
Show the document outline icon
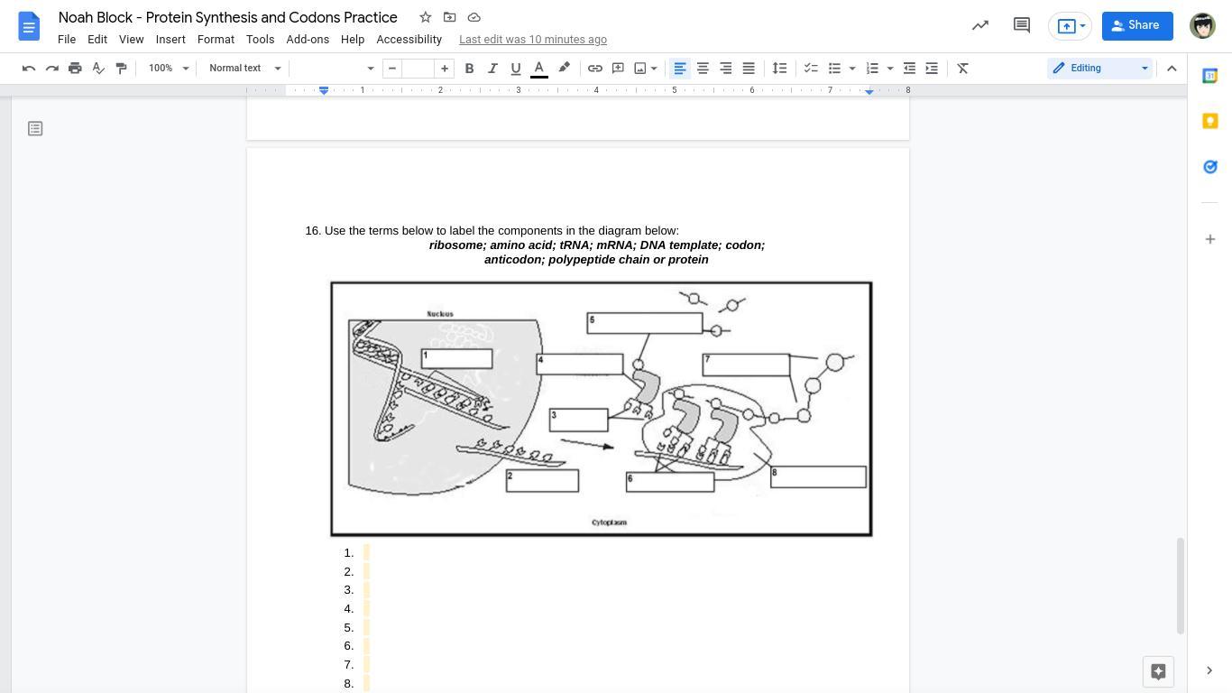tap(35, 129)
